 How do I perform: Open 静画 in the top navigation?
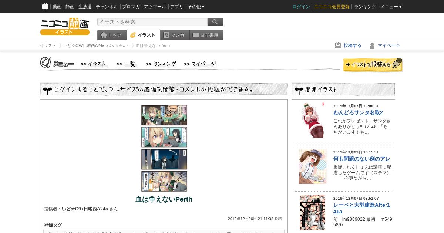[70, 7]
